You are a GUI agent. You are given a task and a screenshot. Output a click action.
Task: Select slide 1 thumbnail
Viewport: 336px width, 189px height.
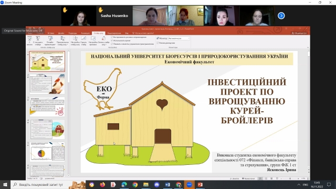tap(47, 61)
